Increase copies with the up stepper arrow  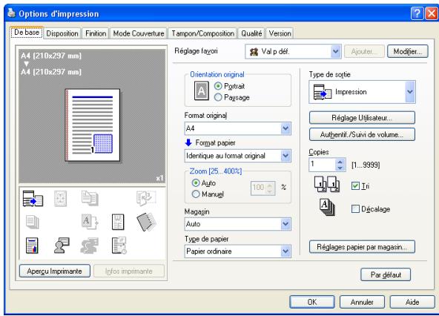[340, 162]
